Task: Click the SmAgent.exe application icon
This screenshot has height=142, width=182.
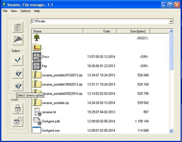Action: [37, 130]
